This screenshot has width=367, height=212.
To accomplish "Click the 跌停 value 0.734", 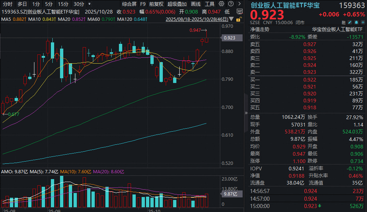I will [357, 161].
